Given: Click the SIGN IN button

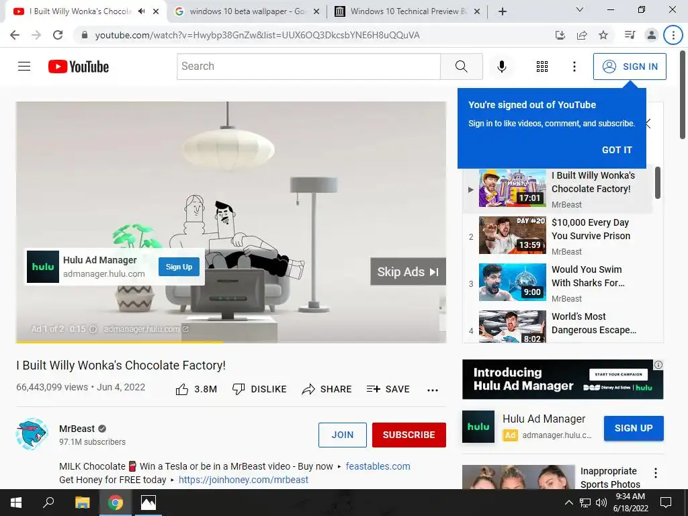Looking at the screenshot, I should (x=630, y=67).
